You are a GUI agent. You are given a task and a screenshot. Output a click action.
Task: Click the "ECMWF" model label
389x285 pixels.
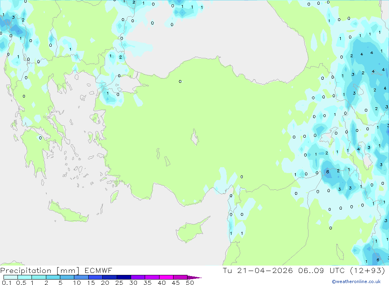98,270
